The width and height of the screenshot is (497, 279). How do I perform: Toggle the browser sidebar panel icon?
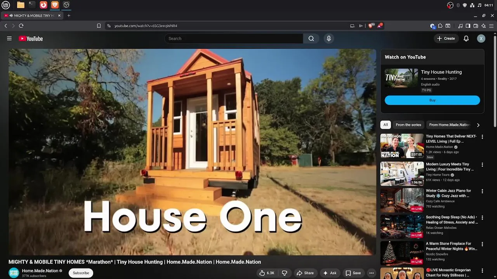click(468, 26)
